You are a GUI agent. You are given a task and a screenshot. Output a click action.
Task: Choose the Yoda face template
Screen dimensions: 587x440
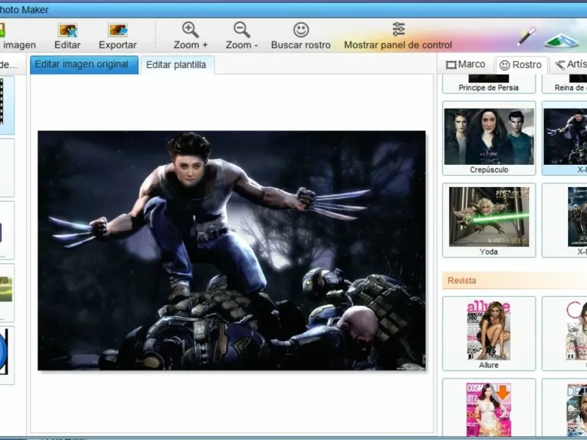tap(489, 220)
